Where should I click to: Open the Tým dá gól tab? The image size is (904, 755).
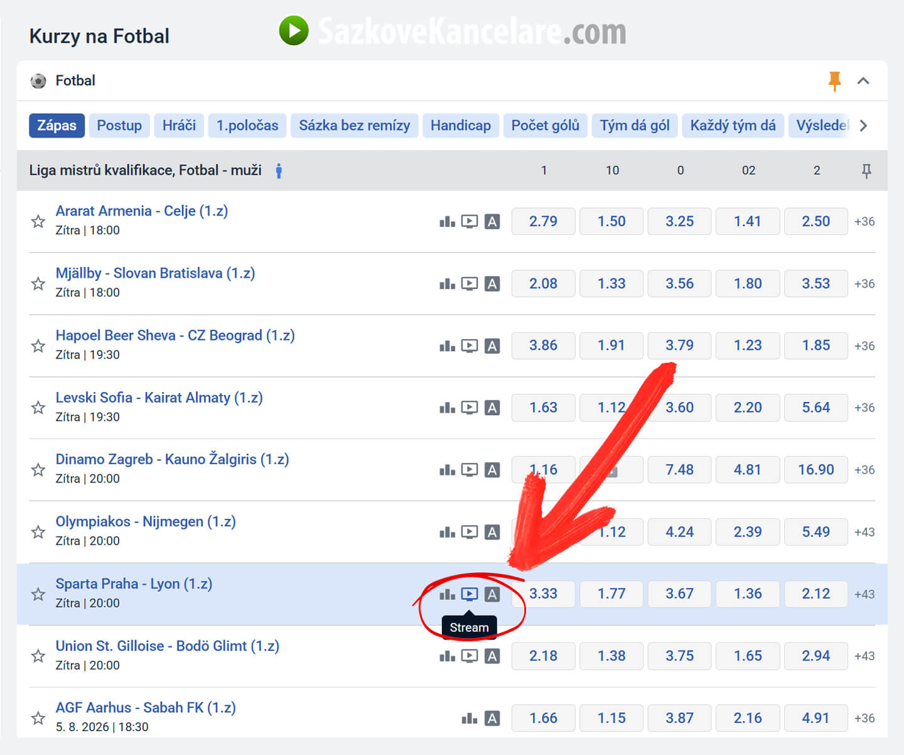coord(635,126)
